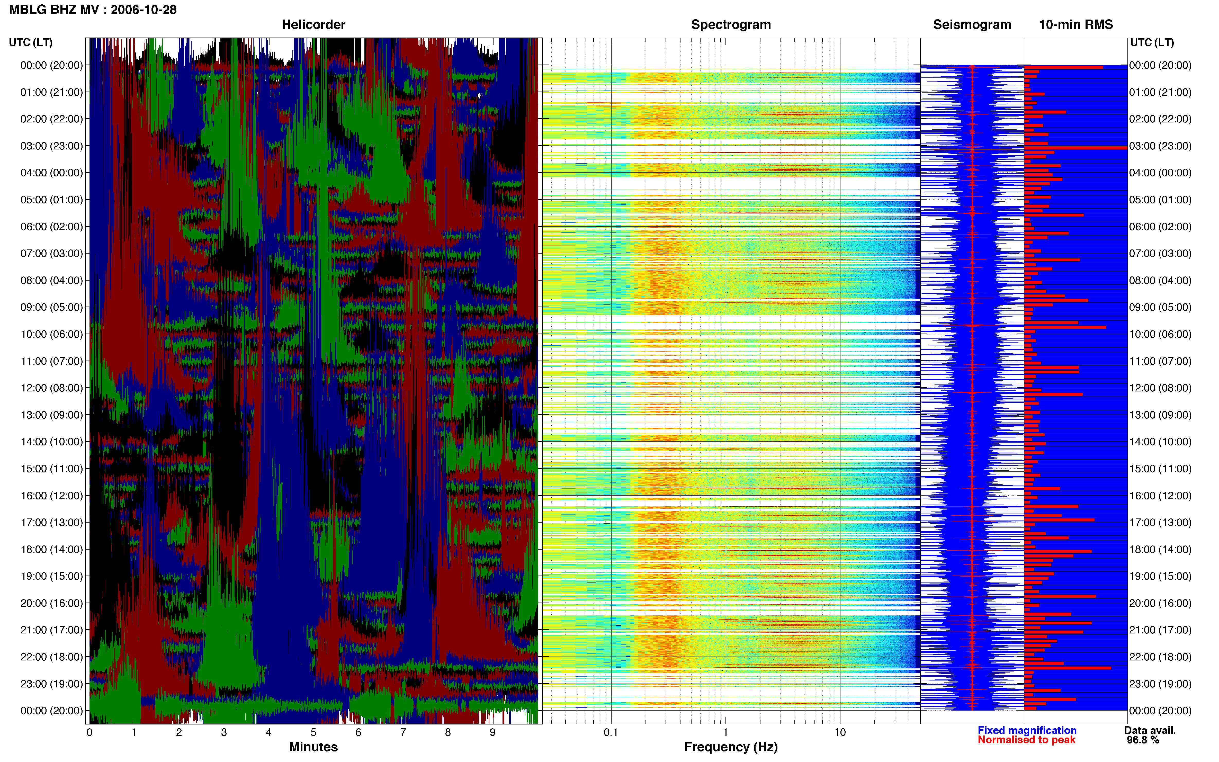Click minute tick '7' under the helicorder

(403, 732)
